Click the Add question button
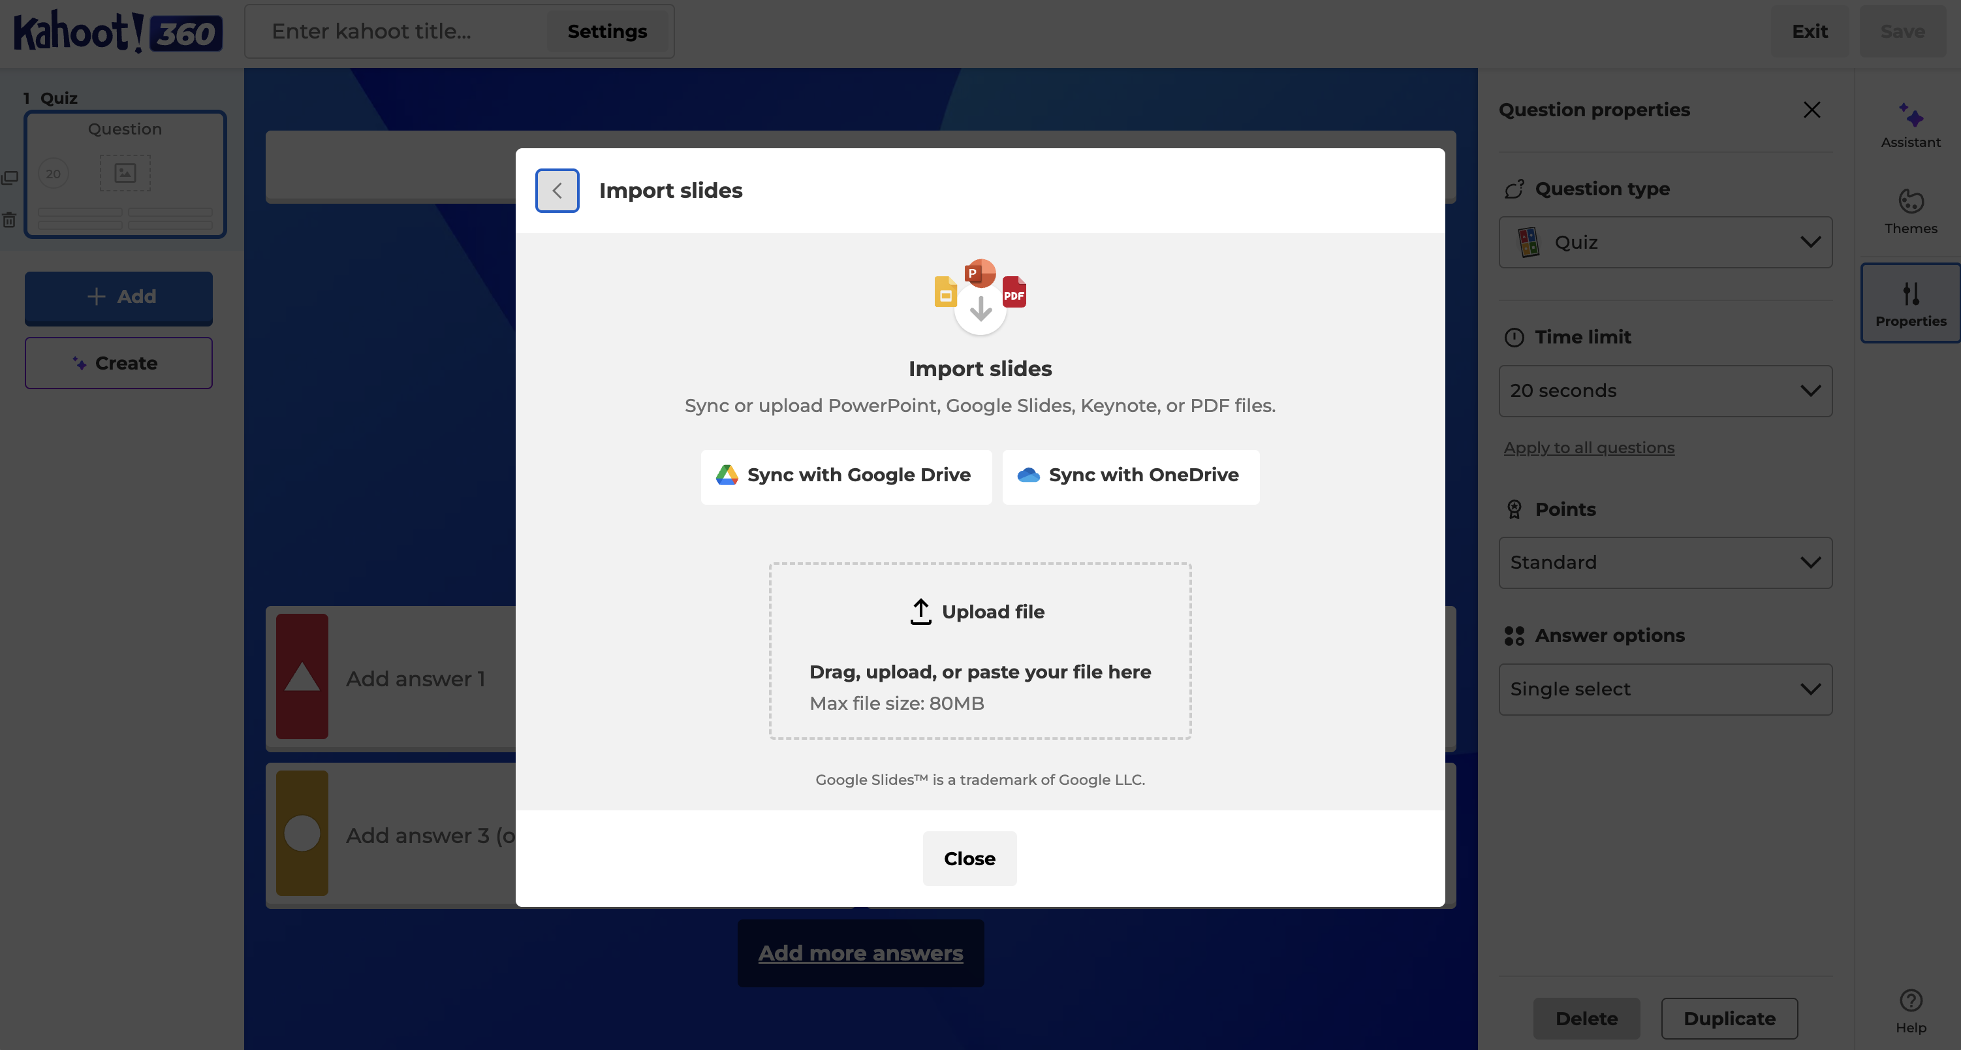 [119, 298]
